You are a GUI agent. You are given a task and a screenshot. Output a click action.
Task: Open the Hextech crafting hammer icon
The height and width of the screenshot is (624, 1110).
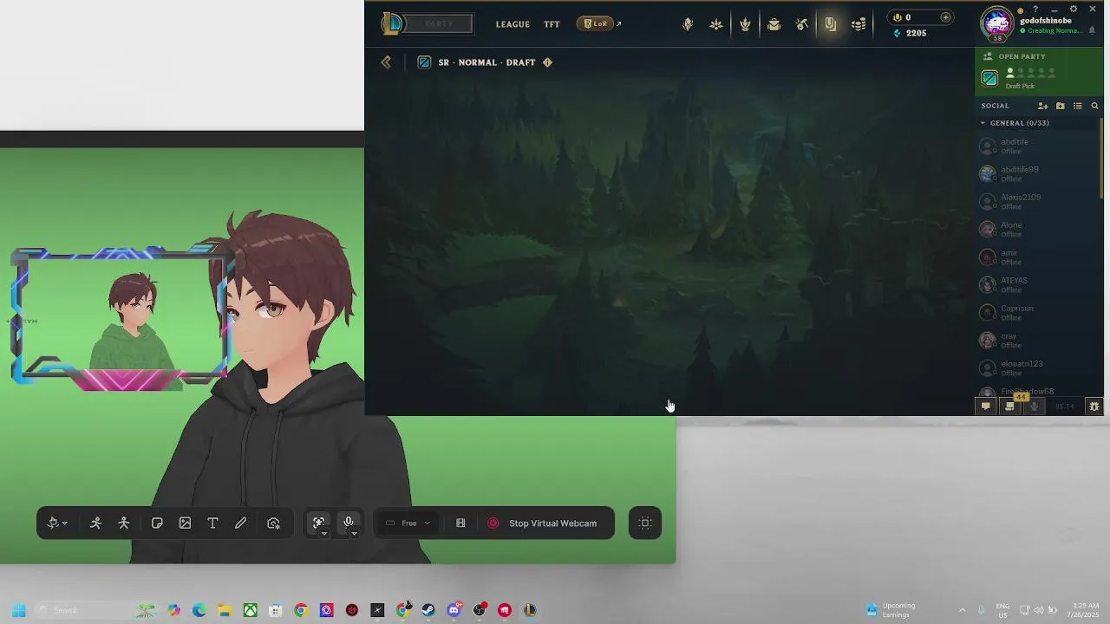click(x=802, y=24)
